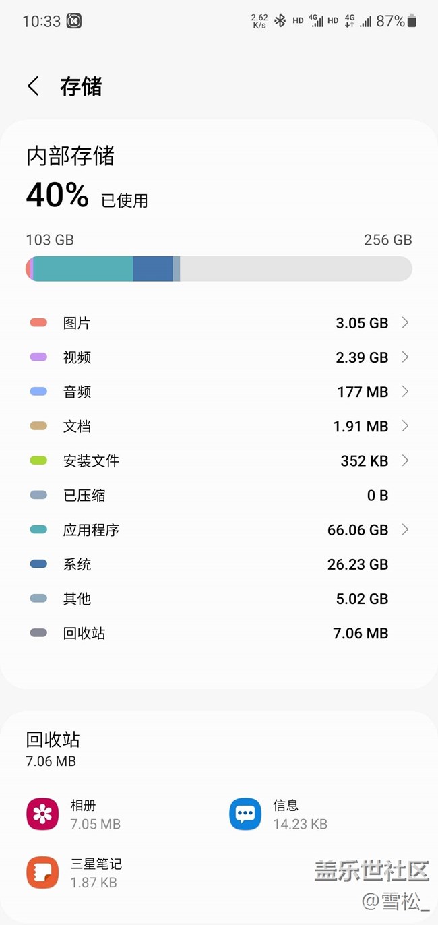Tap the battery icon in status bar
The height and width of the screenshot is (925, 438).
(x=412, y=21)
